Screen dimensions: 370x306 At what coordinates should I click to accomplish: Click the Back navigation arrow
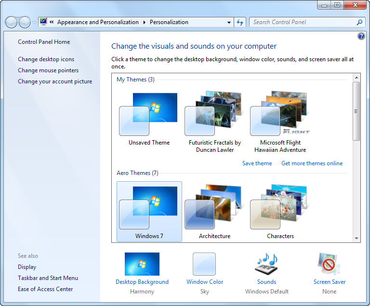(12, 22)
